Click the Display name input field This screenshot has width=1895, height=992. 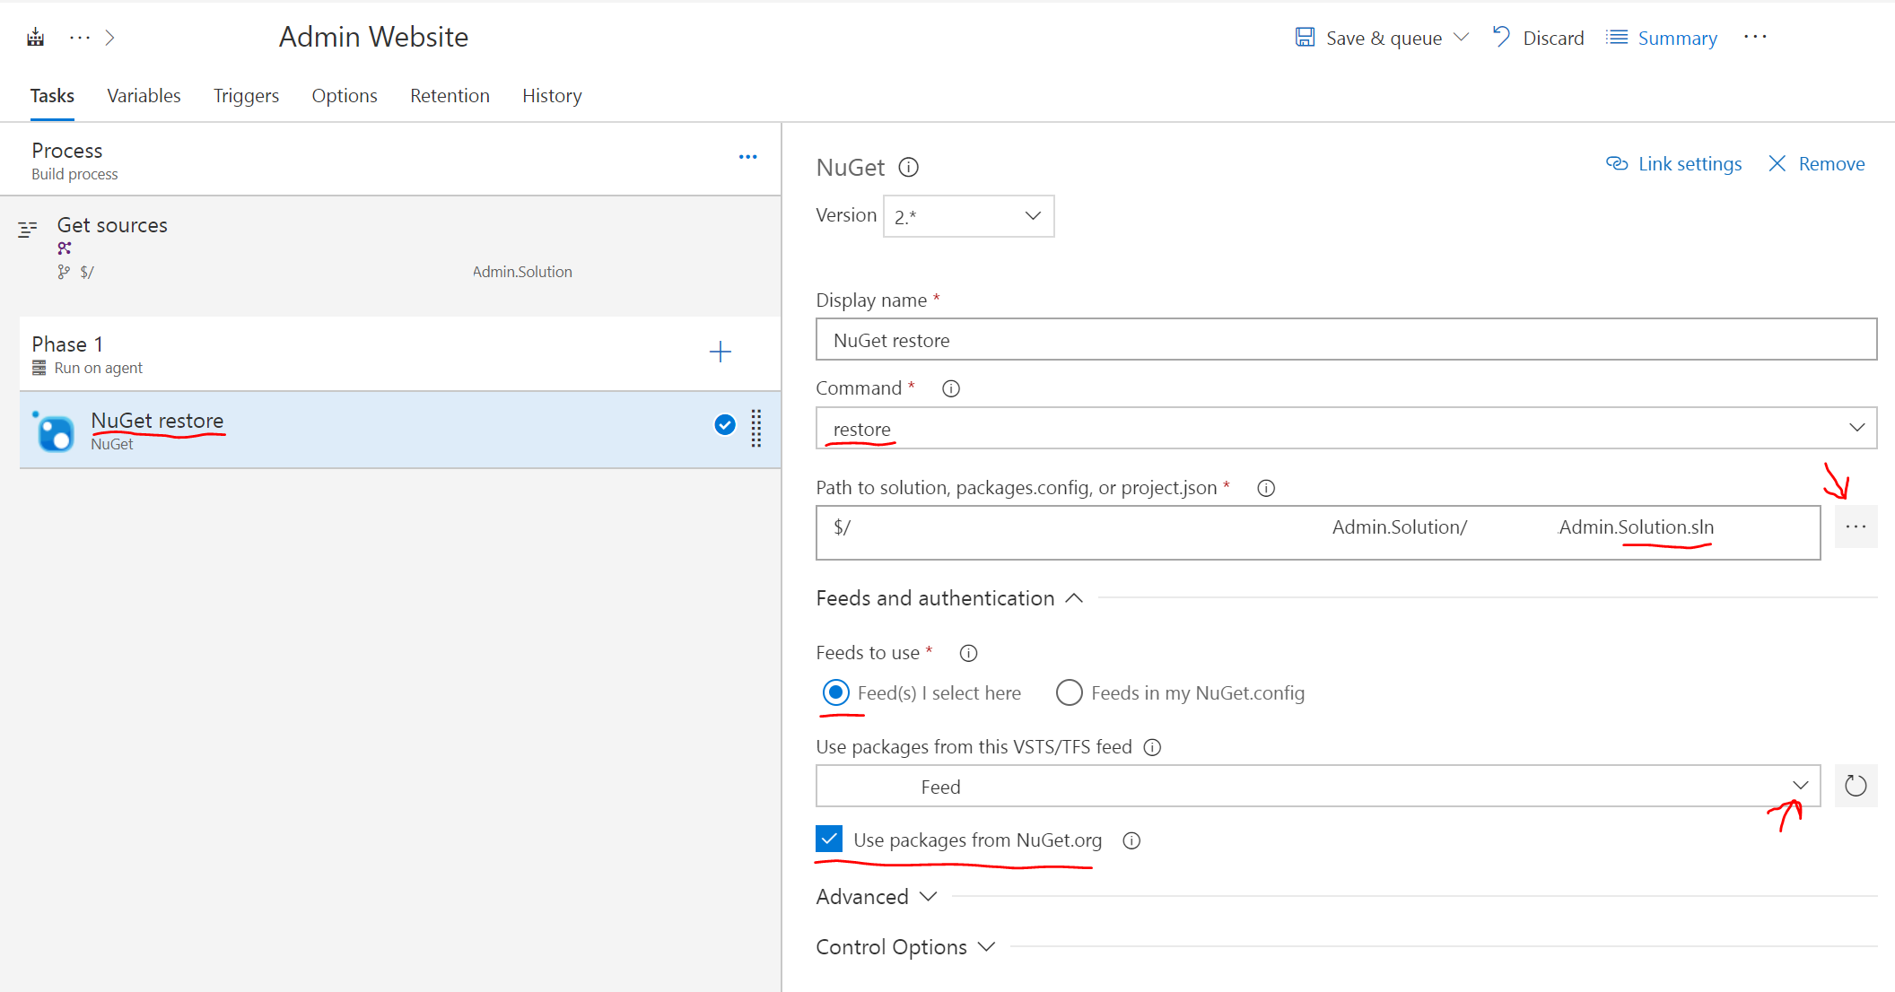[1345, 340]
